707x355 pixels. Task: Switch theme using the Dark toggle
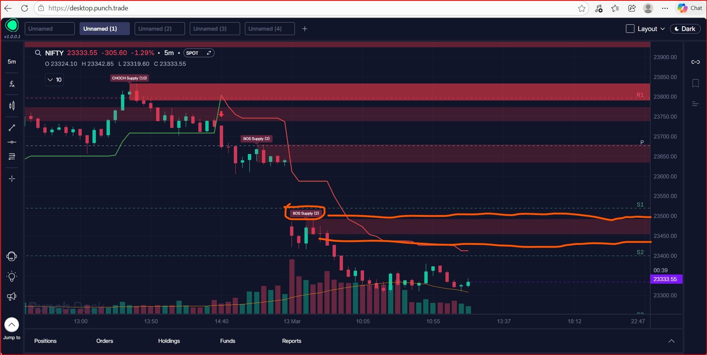tap(685, 28)
